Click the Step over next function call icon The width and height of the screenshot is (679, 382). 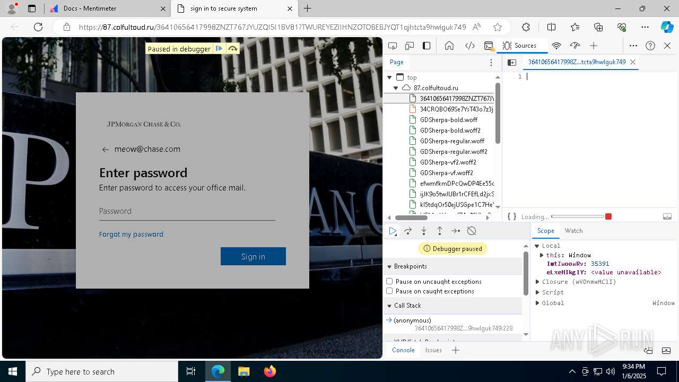pos(408,231)
